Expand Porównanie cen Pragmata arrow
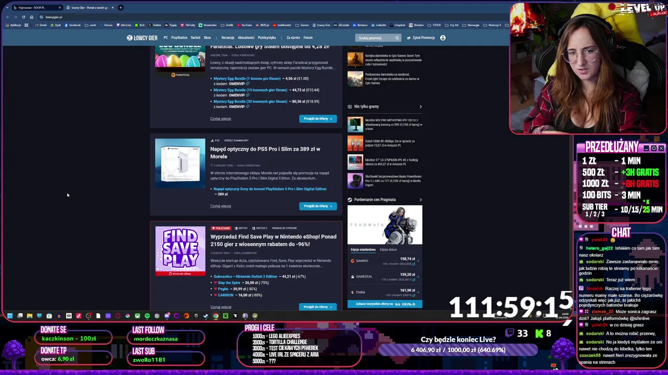The image size is (668, 375). click(x=420, y=199)
